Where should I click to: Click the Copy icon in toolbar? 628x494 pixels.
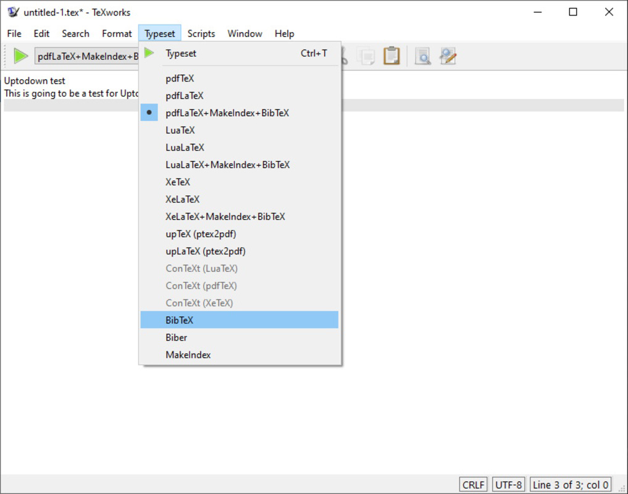tap(367, 56)
